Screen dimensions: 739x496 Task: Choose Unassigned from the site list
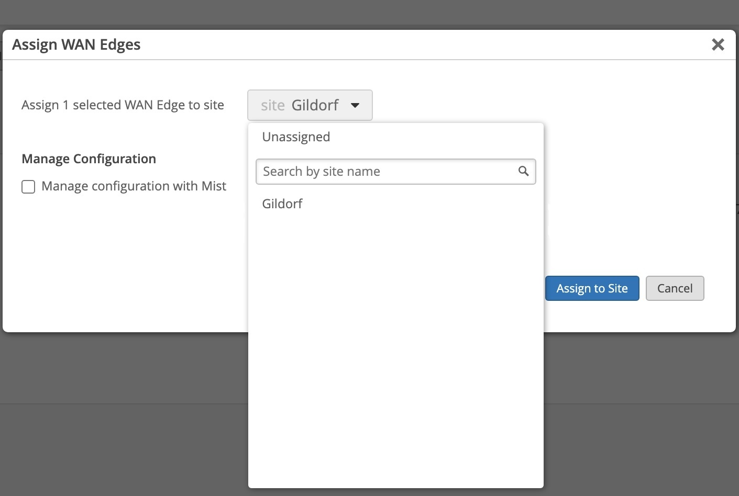coord(296,137)
